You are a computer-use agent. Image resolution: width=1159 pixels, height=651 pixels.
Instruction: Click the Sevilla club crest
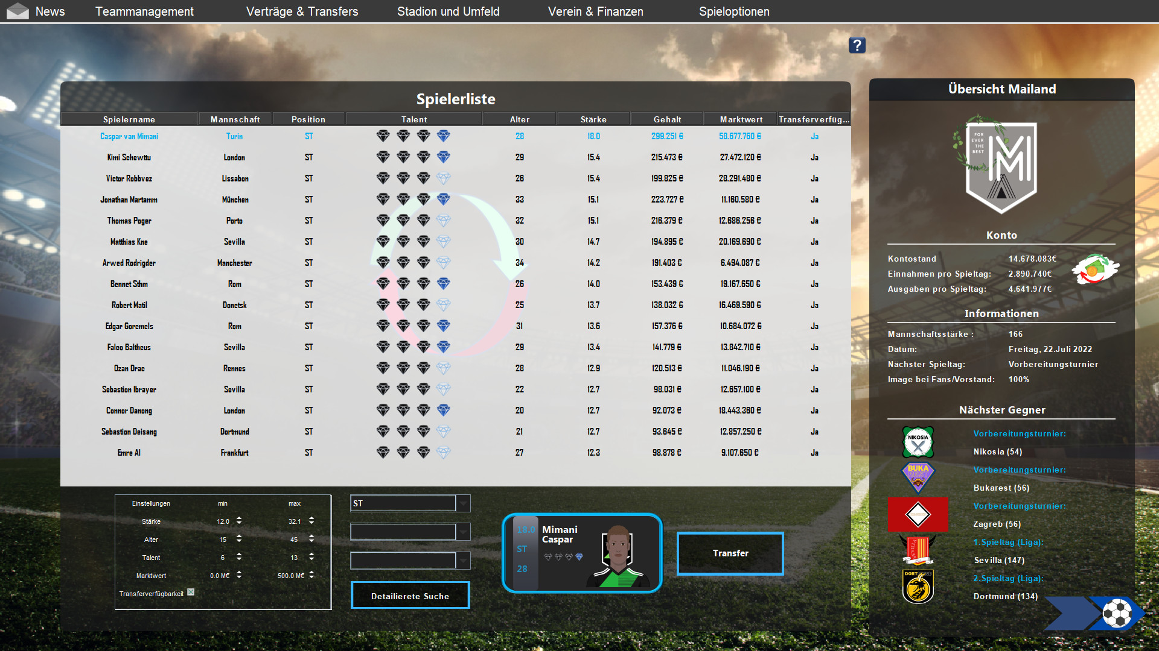[x=918, y=550]
